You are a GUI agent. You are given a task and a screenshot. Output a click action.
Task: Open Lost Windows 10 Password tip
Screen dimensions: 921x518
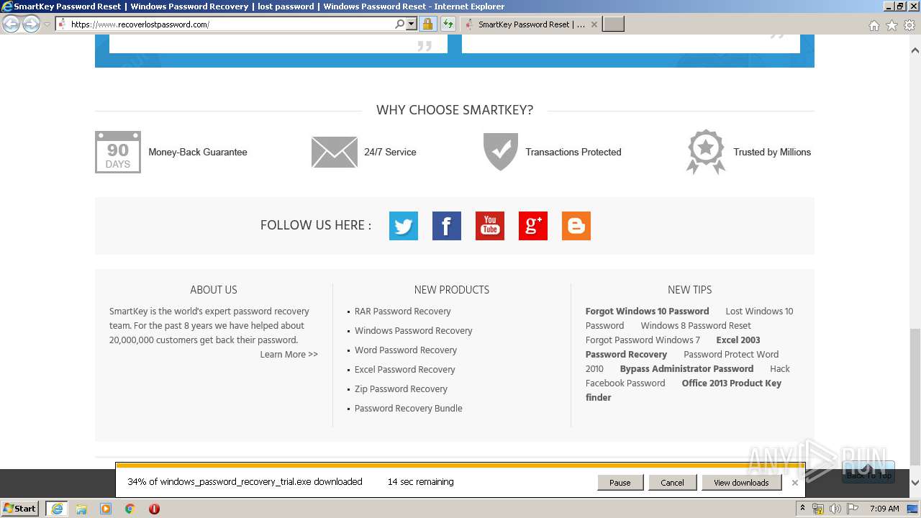[x=759, y=312]
